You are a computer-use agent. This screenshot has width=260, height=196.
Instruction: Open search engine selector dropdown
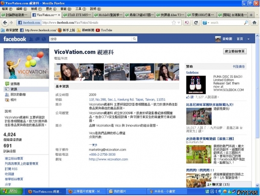(x=206, y=23)
